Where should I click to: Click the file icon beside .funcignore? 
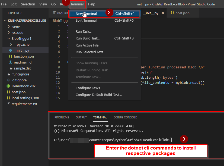pos(9,74)
